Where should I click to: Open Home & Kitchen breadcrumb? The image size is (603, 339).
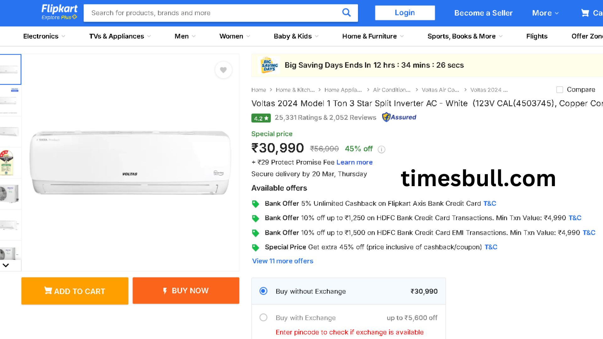click(295, 90)
